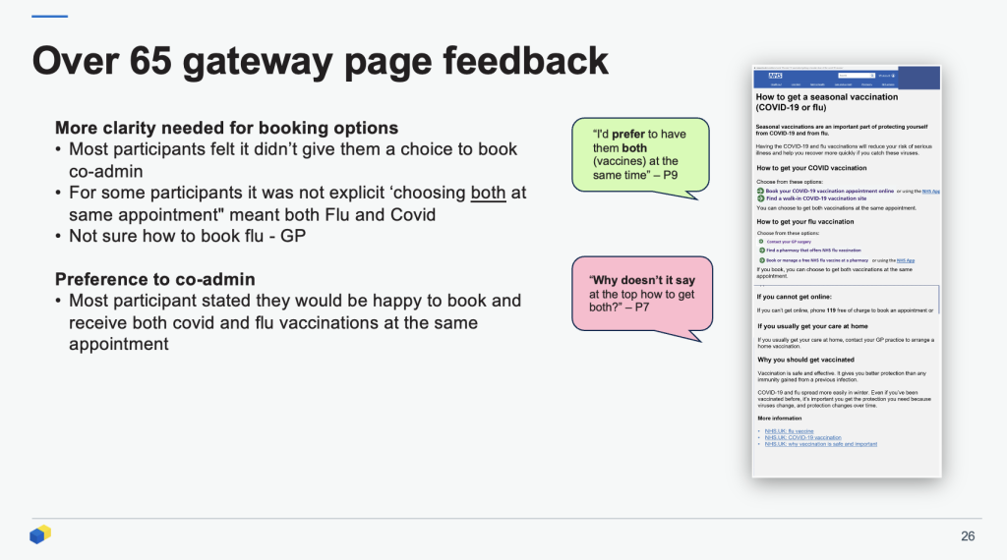Open Find a pharmacy that offers NHS flu vaccination

(813, 251)
